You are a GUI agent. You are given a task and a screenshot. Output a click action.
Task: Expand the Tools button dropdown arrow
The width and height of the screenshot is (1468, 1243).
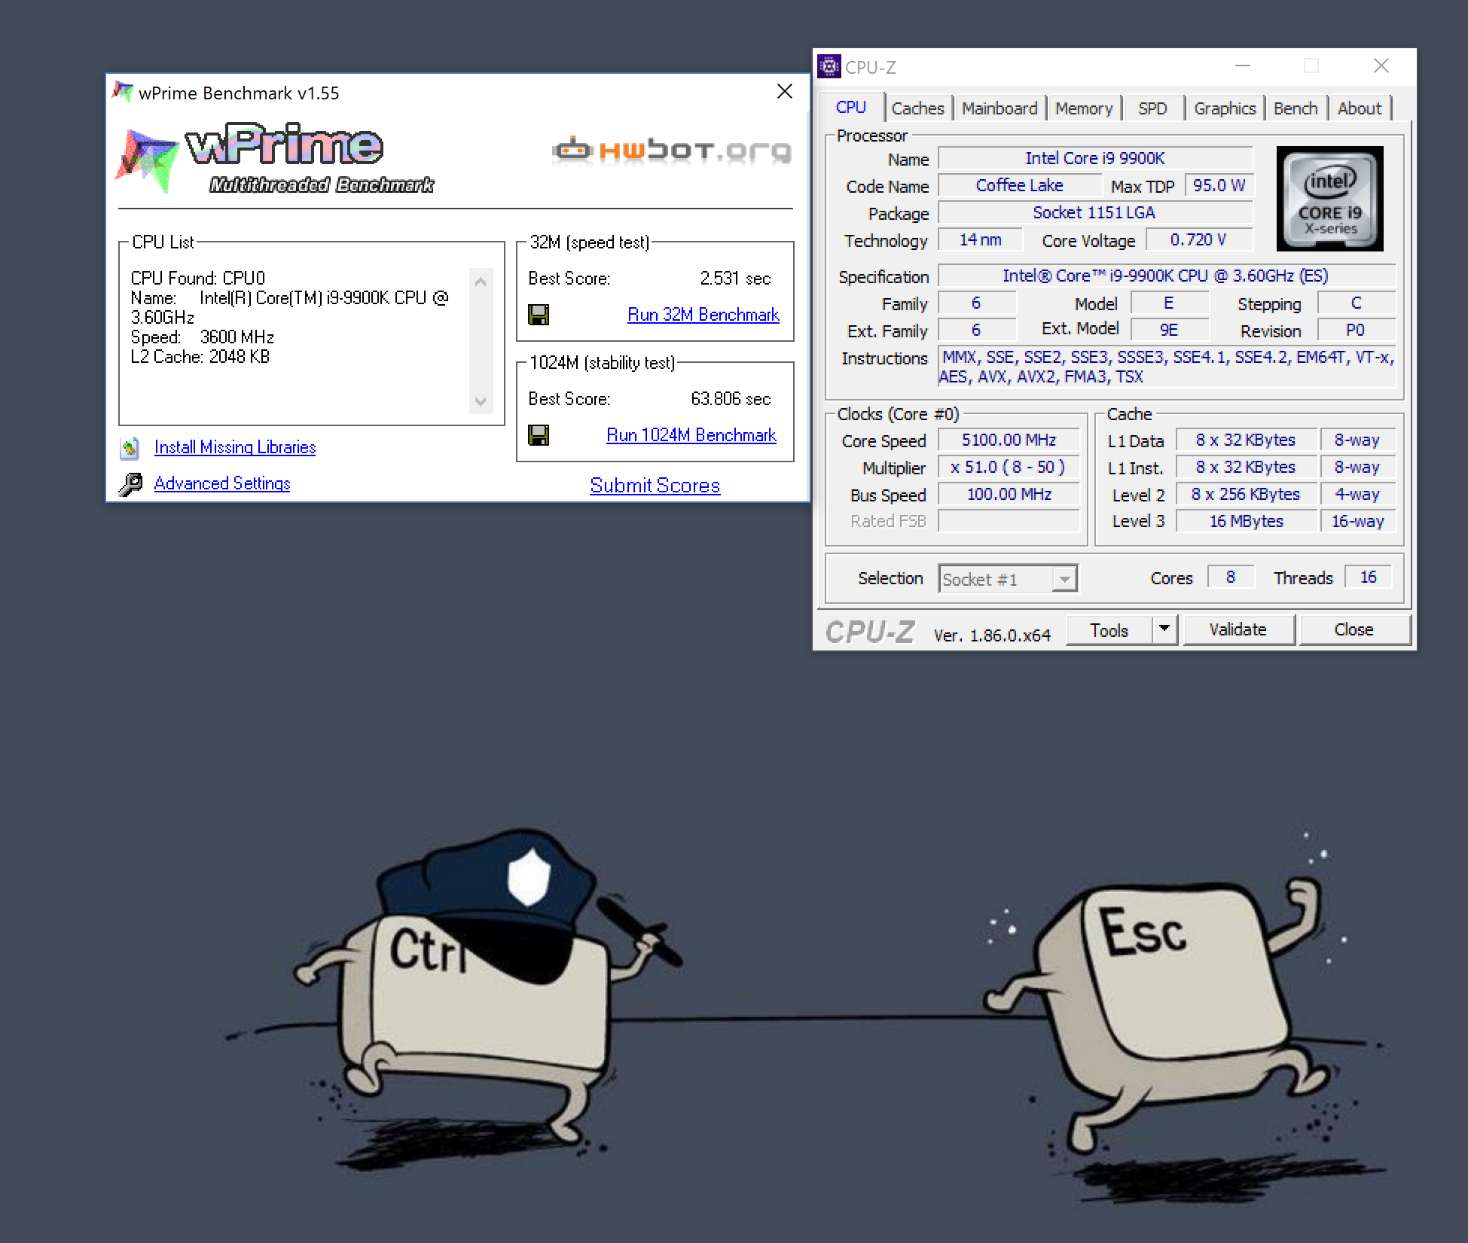coord(1164,629)
